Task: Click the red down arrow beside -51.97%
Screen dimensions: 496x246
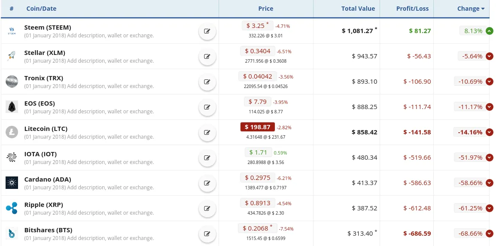Action: [490, 158]
